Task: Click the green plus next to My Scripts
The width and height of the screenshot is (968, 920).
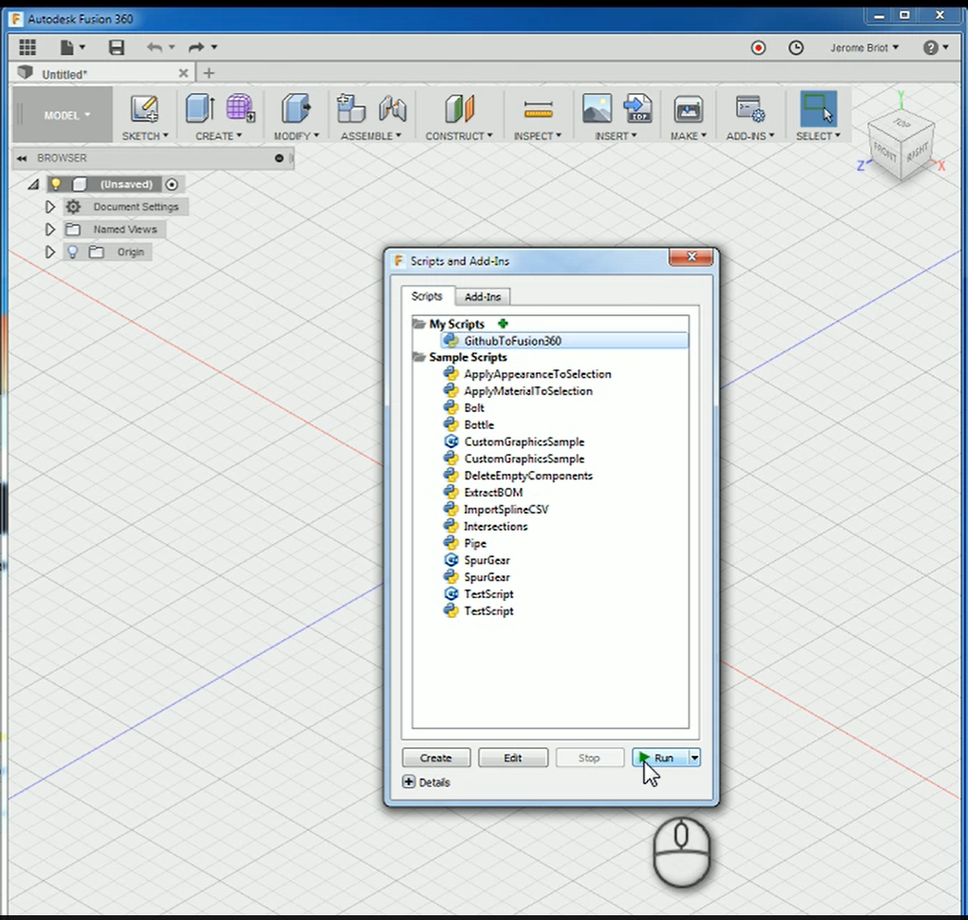Action: click(503, 324)
